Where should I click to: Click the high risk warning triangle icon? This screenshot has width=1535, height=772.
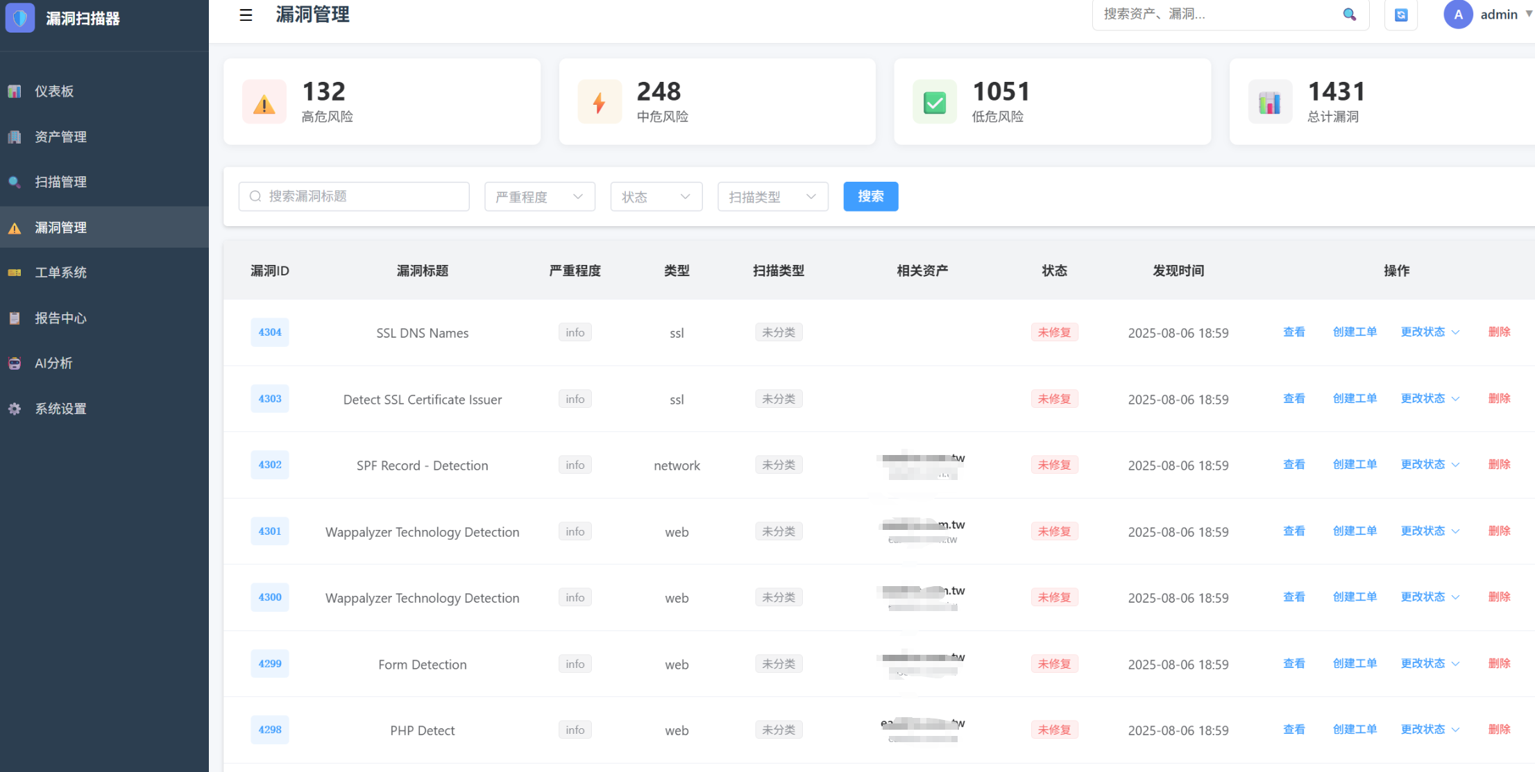point(264,103)
